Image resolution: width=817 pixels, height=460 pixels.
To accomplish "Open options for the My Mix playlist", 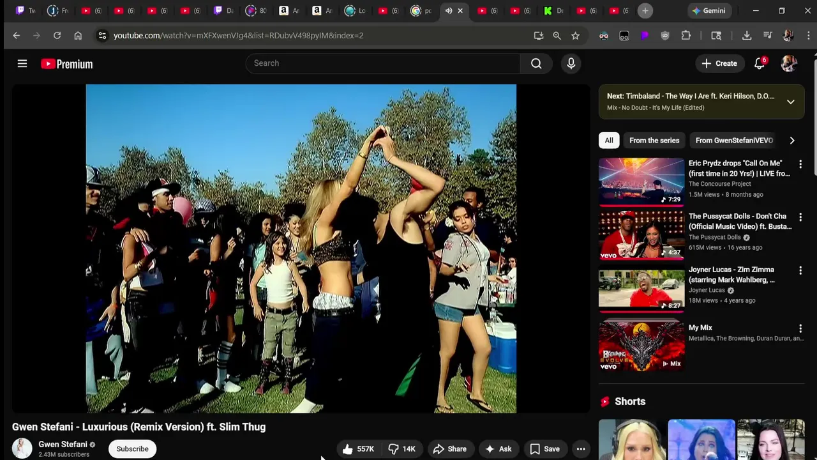I will [800, 328].
